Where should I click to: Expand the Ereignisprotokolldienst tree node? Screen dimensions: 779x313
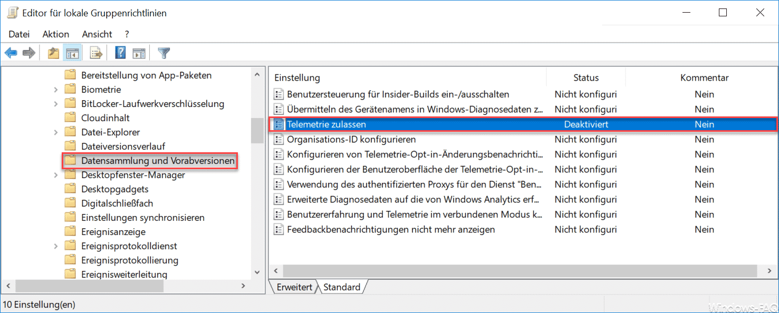pos(56,246)
